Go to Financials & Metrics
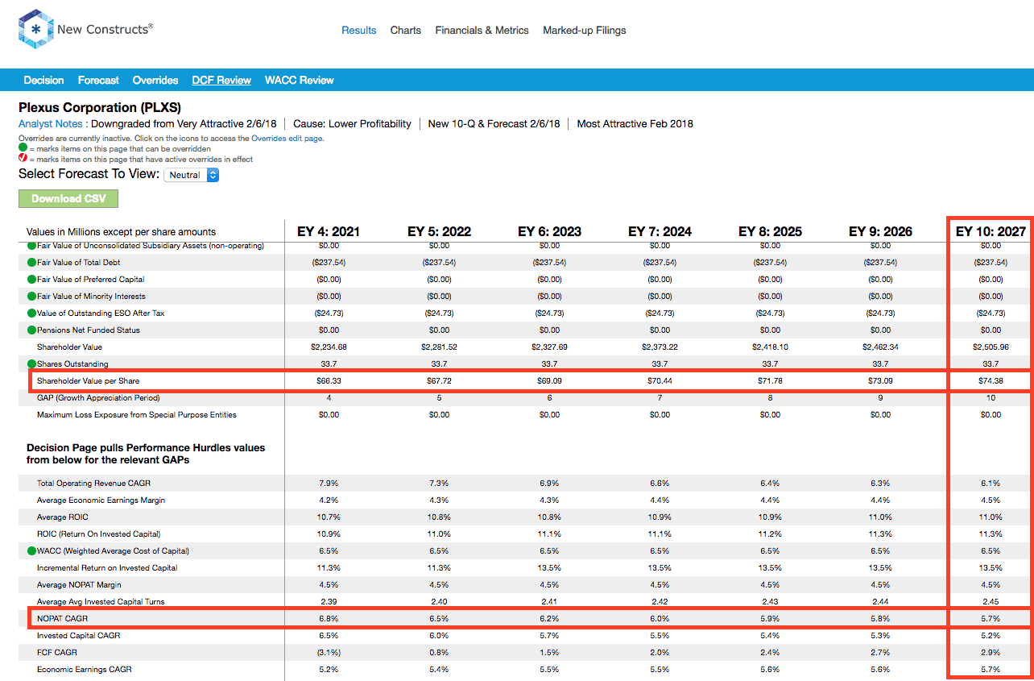Viewport: 1034px width, 681px height. (x=482, y=30)
